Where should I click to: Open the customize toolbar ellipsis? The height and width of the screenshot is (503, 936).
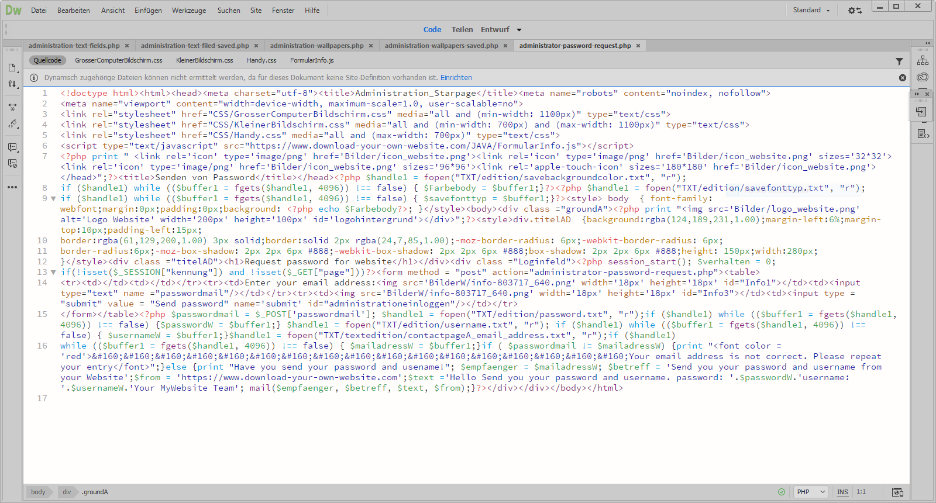coord(12,187)
